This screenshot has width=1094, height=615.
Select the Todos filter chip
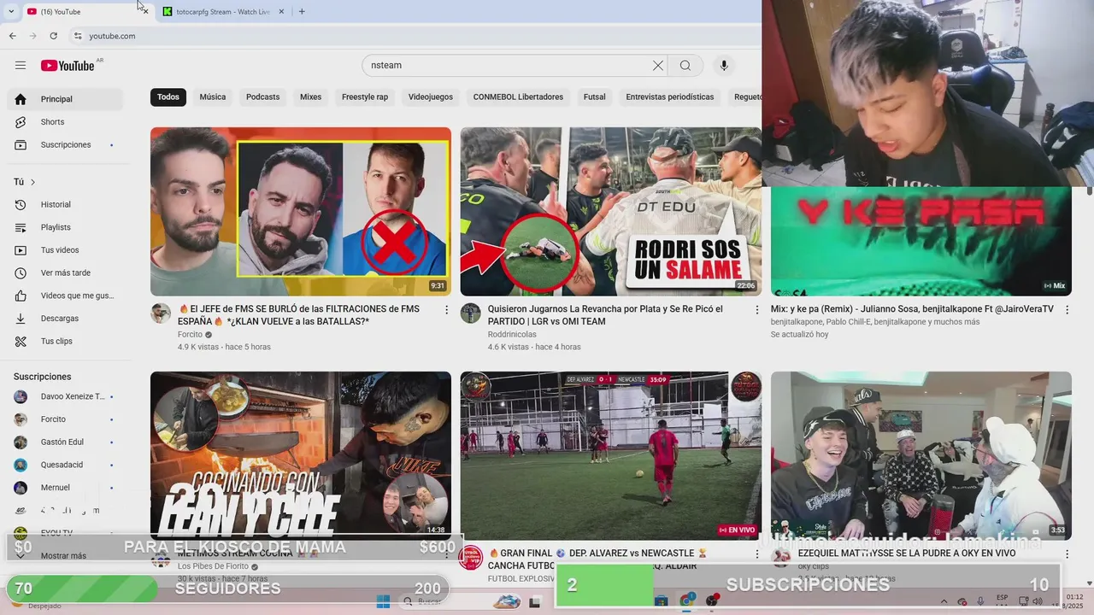[x=168, y=97]
